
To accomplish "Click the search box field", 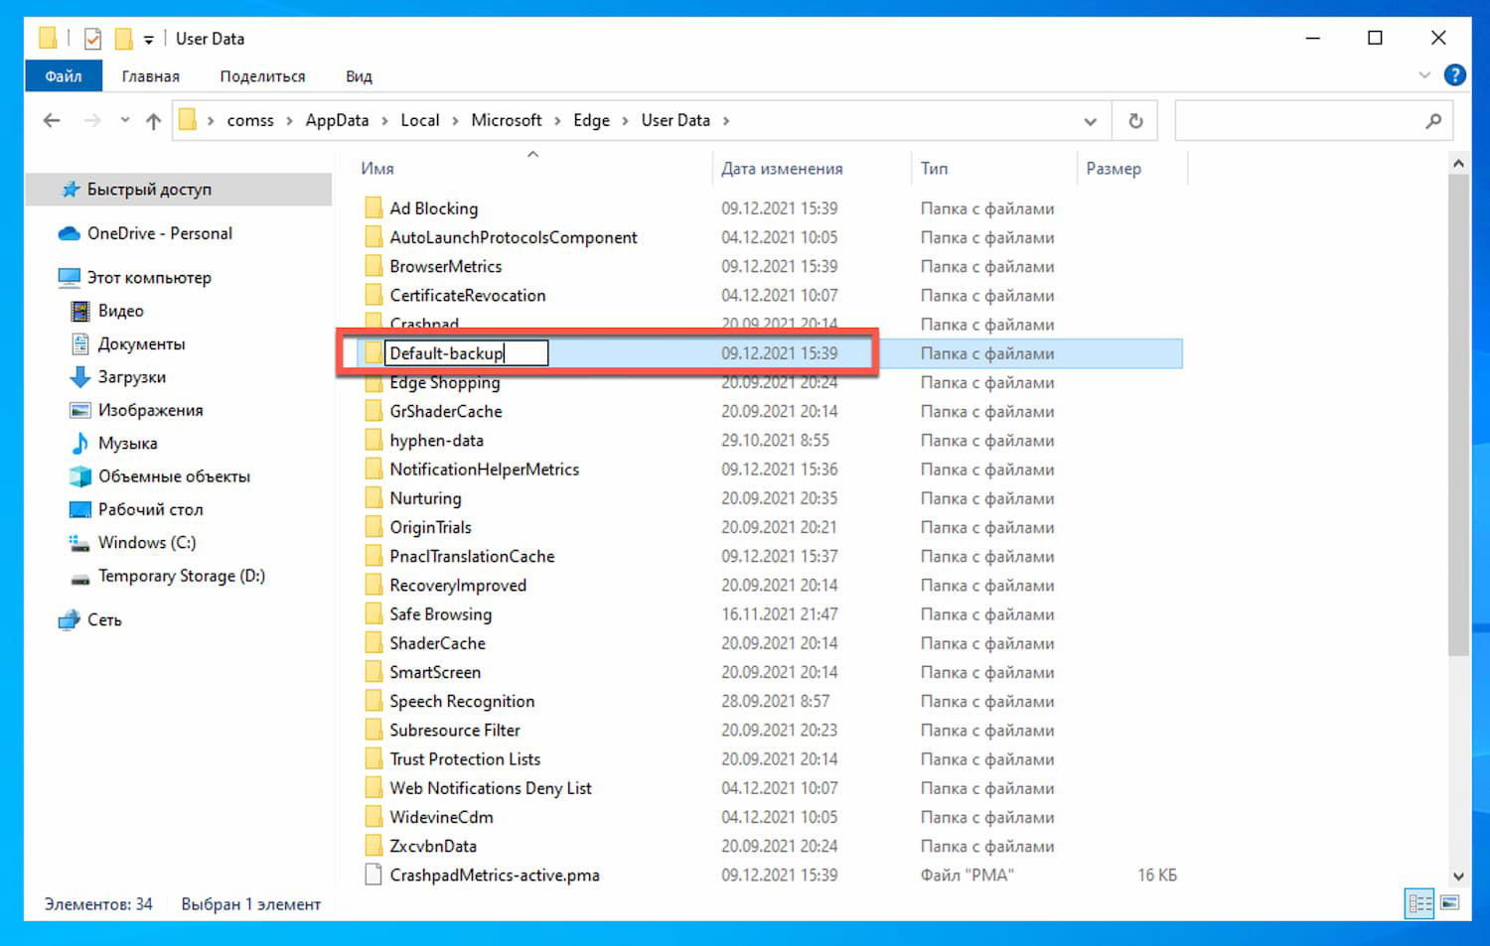I will (1313, 121).
